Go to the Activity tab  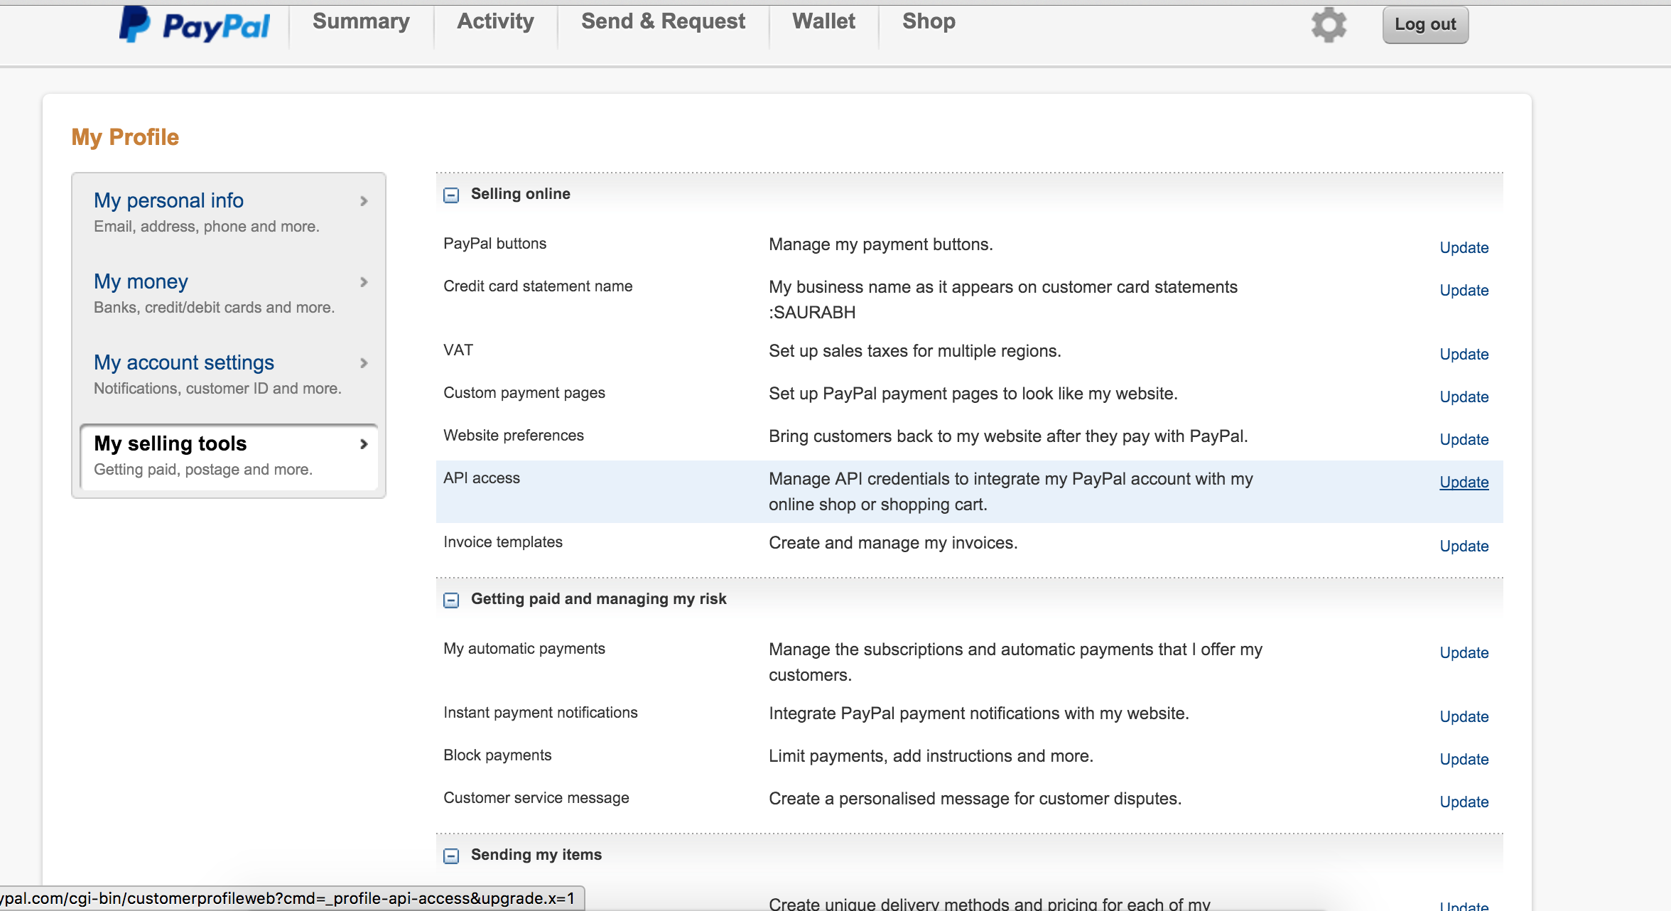(x=495, y=22)
